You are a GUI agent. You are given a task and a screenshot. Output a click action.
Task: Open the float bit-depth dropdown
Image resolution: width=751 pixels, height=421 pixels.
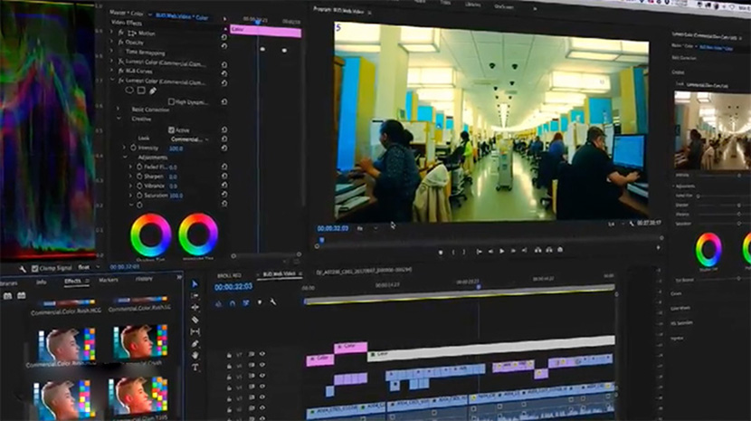point(89,268)
